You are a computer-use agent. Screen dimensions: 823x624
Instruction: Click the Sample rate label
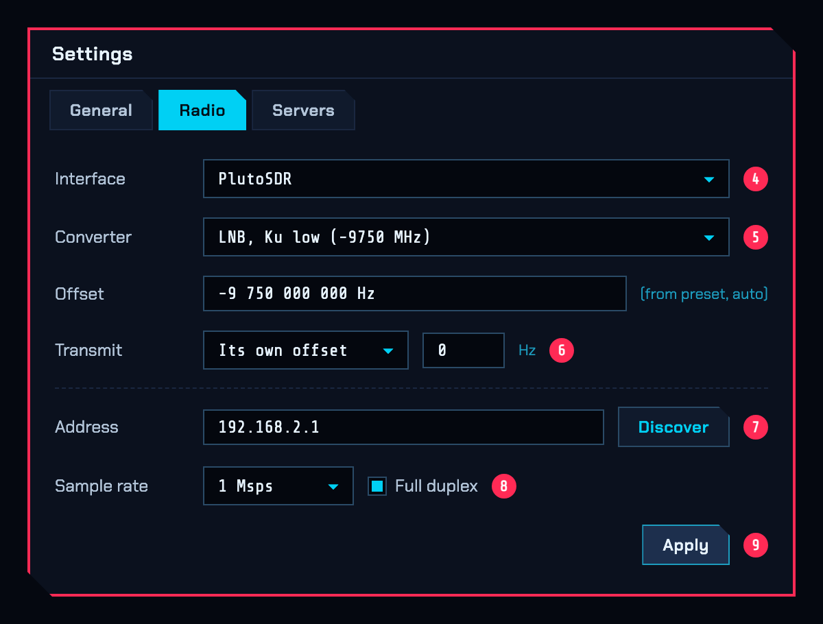click(x=102, y=486)
